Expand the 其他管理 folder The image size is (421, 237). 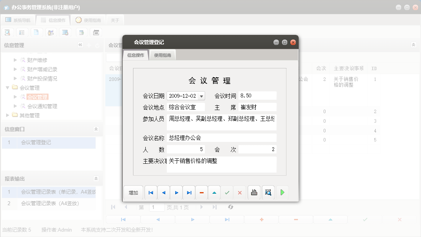[7, 115]
